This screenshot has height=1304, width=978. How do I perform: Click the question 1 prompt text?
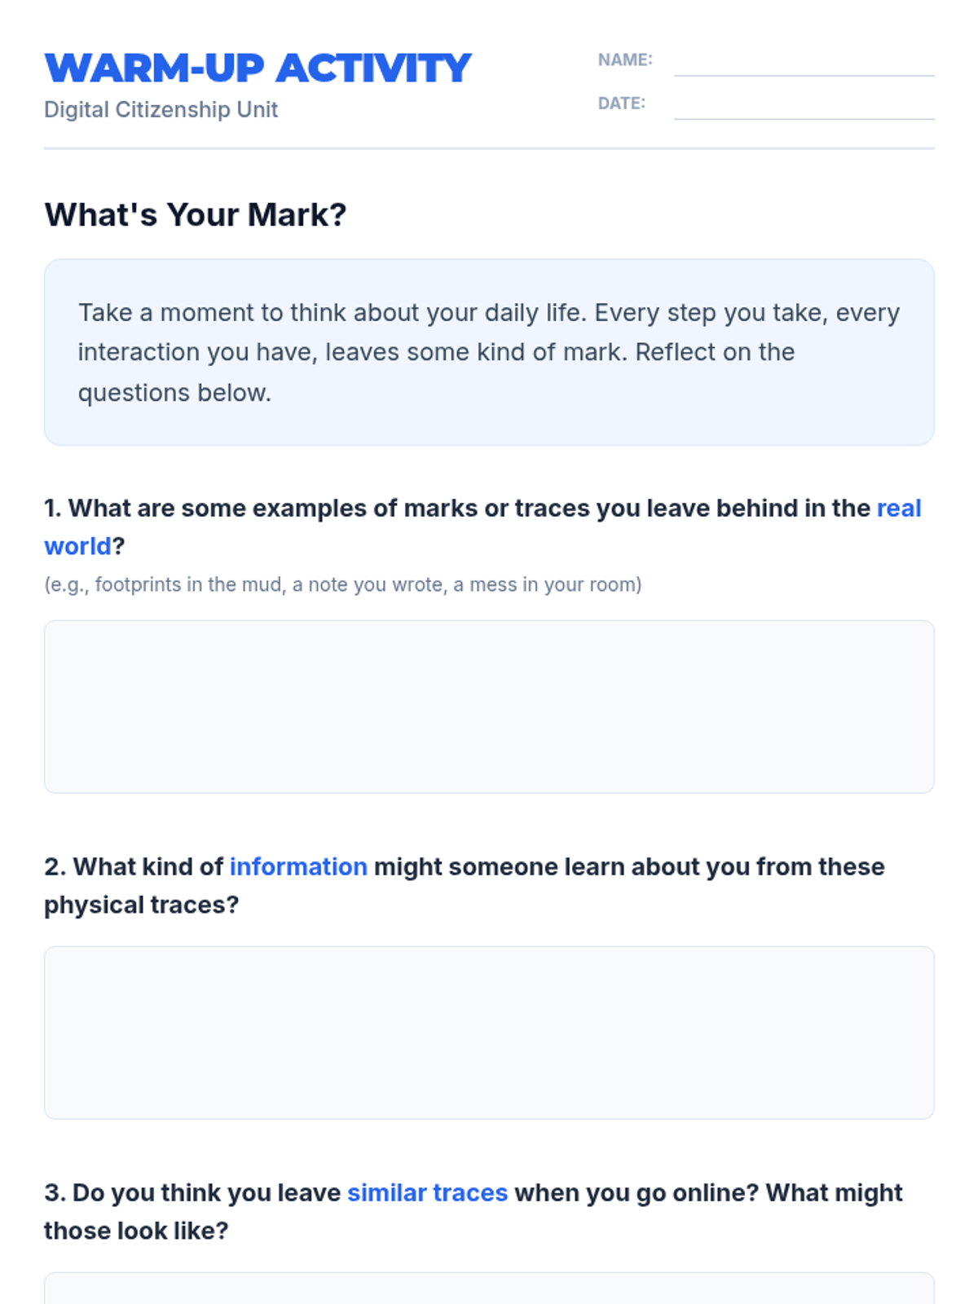482,526
